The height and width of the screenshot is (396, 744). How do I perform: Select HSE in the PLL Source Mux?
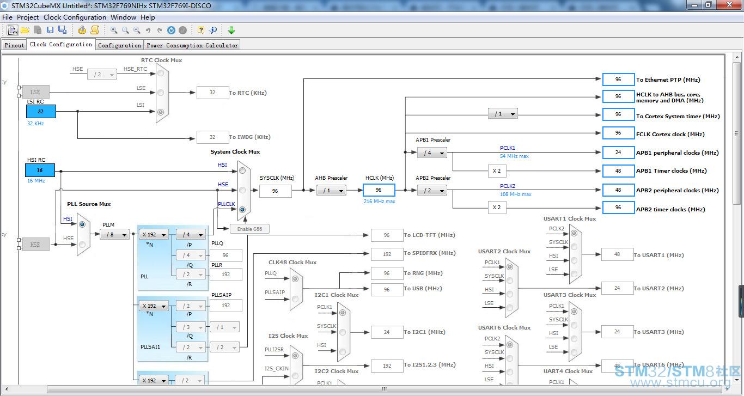coord(82,245)
